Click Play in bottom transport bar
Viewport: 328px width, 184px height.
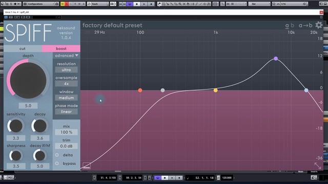pos(172,178)
